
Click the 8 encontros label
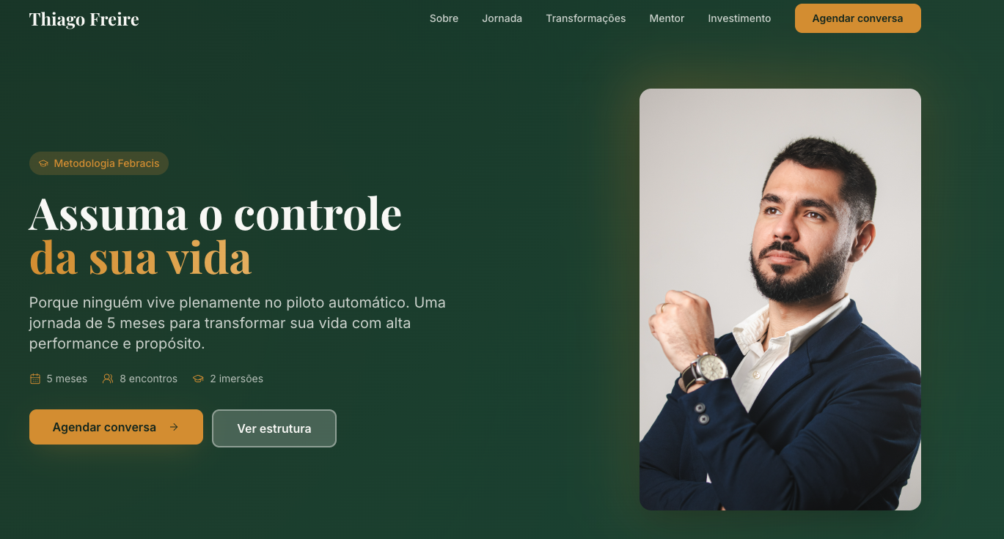[148, 379]
